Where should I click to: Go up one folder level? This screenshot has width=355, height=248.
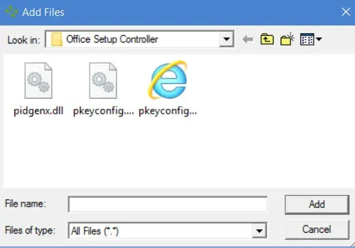point(267,39)
